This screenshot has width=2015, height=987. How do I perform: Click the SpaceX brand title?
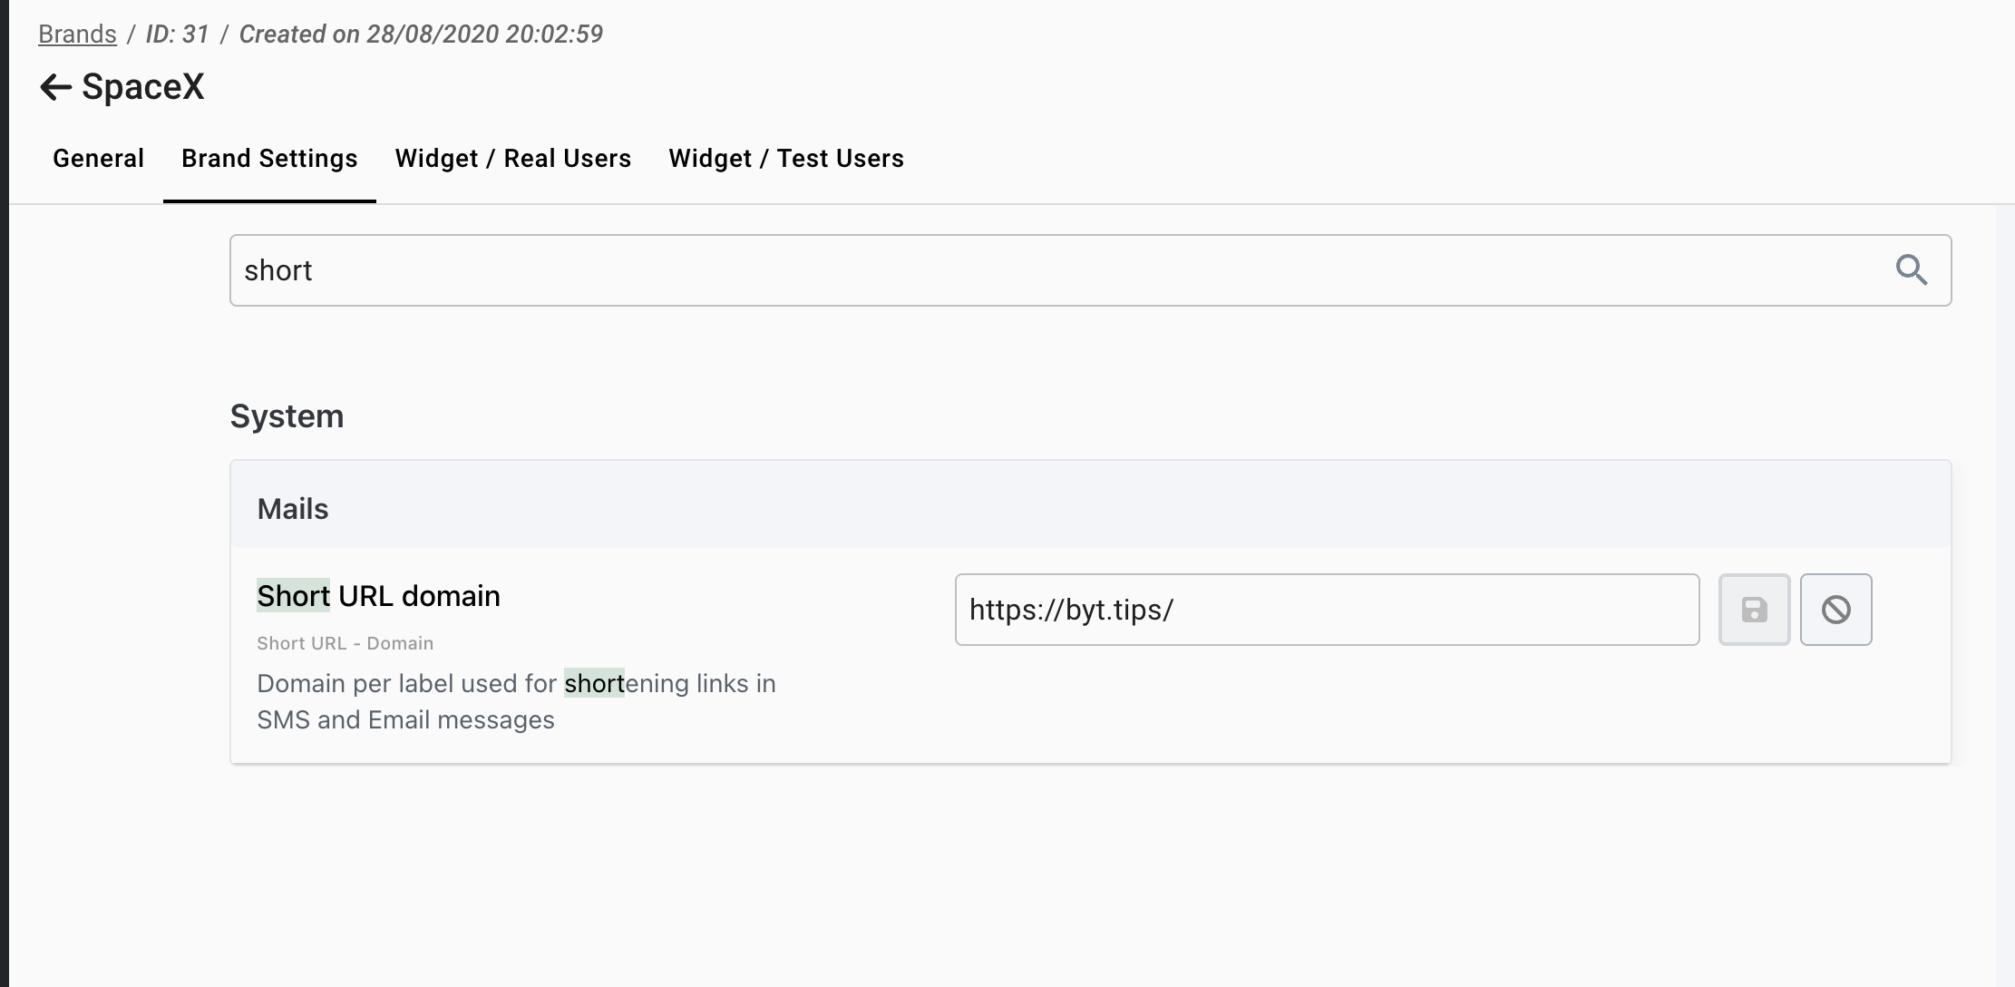[143, 87]
